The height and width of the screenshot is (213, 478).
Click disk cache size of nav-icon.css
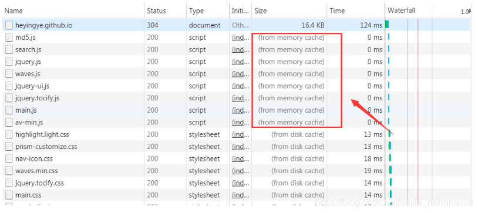298,158
